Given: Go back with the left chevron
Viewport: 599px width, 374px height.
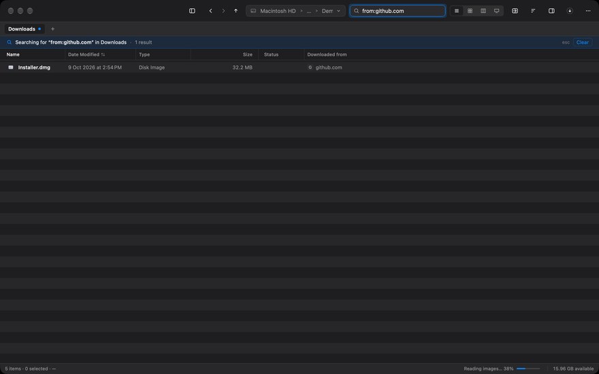Looking at the screenshot, I should (x=210, y=11).
